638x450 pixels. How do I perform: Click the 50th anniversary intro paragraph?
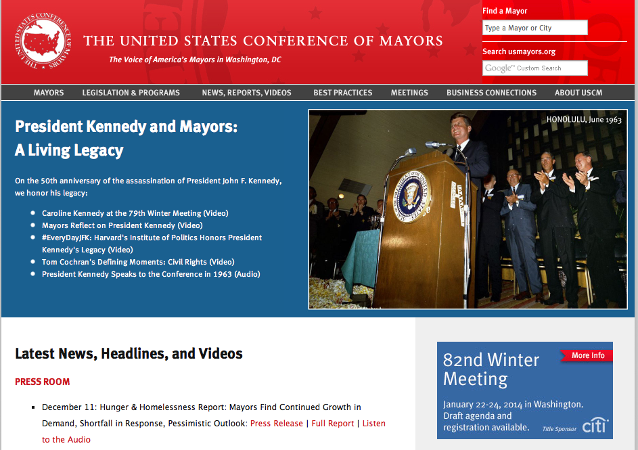click(x=148, y=187)
